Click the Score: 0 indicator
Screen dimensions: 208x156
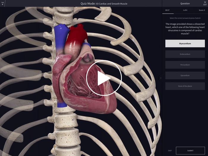pyautogui.click(x=201, y=10)
